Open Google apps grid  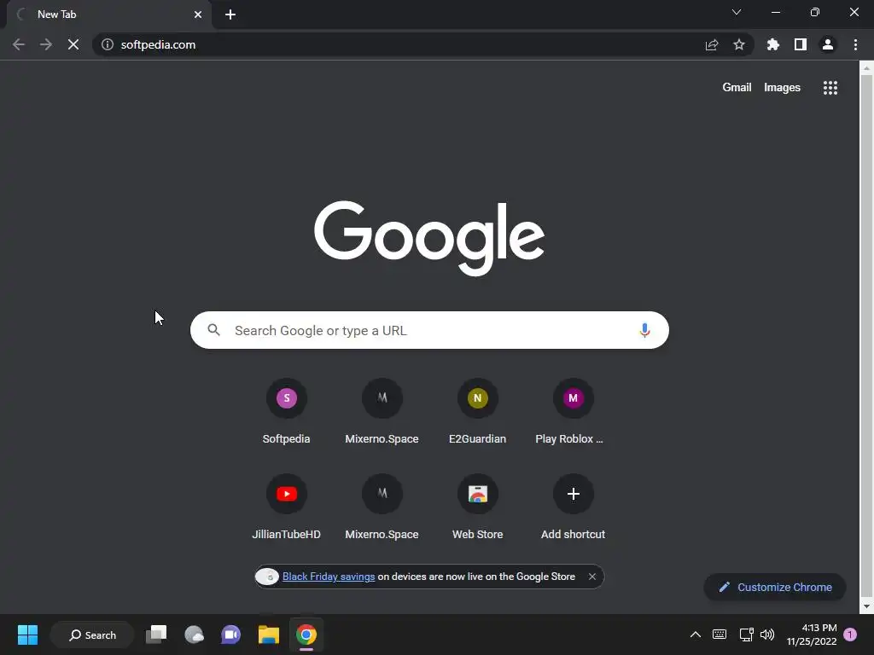(x=830, y=88)
